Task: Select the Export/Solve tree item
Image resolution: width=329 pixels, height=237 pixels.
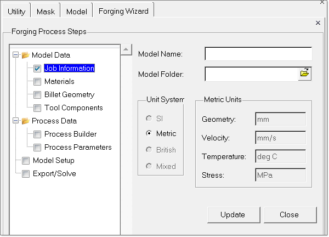Action: point(54,174)
